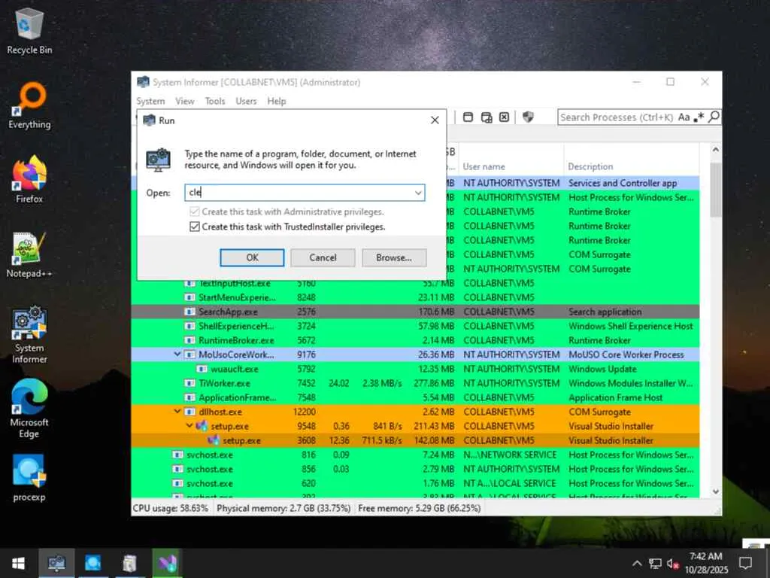
Task: Click the Free memory status bar entry
Action: tap(420, 508)
